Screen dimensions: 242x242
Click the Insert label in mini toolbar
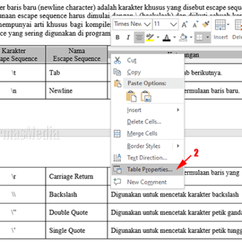pyautogui.click(x=221, y=37)
